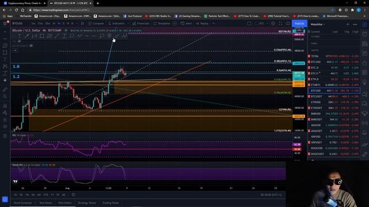The image size is (369, 207).
Task: Start bar Replay mode
Action: click(x=202, y=24)
